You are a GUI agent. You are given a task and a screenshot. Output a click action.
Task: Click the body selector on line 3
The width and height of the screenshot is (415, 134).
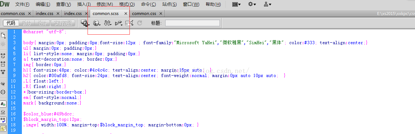(x=28, y=43)
